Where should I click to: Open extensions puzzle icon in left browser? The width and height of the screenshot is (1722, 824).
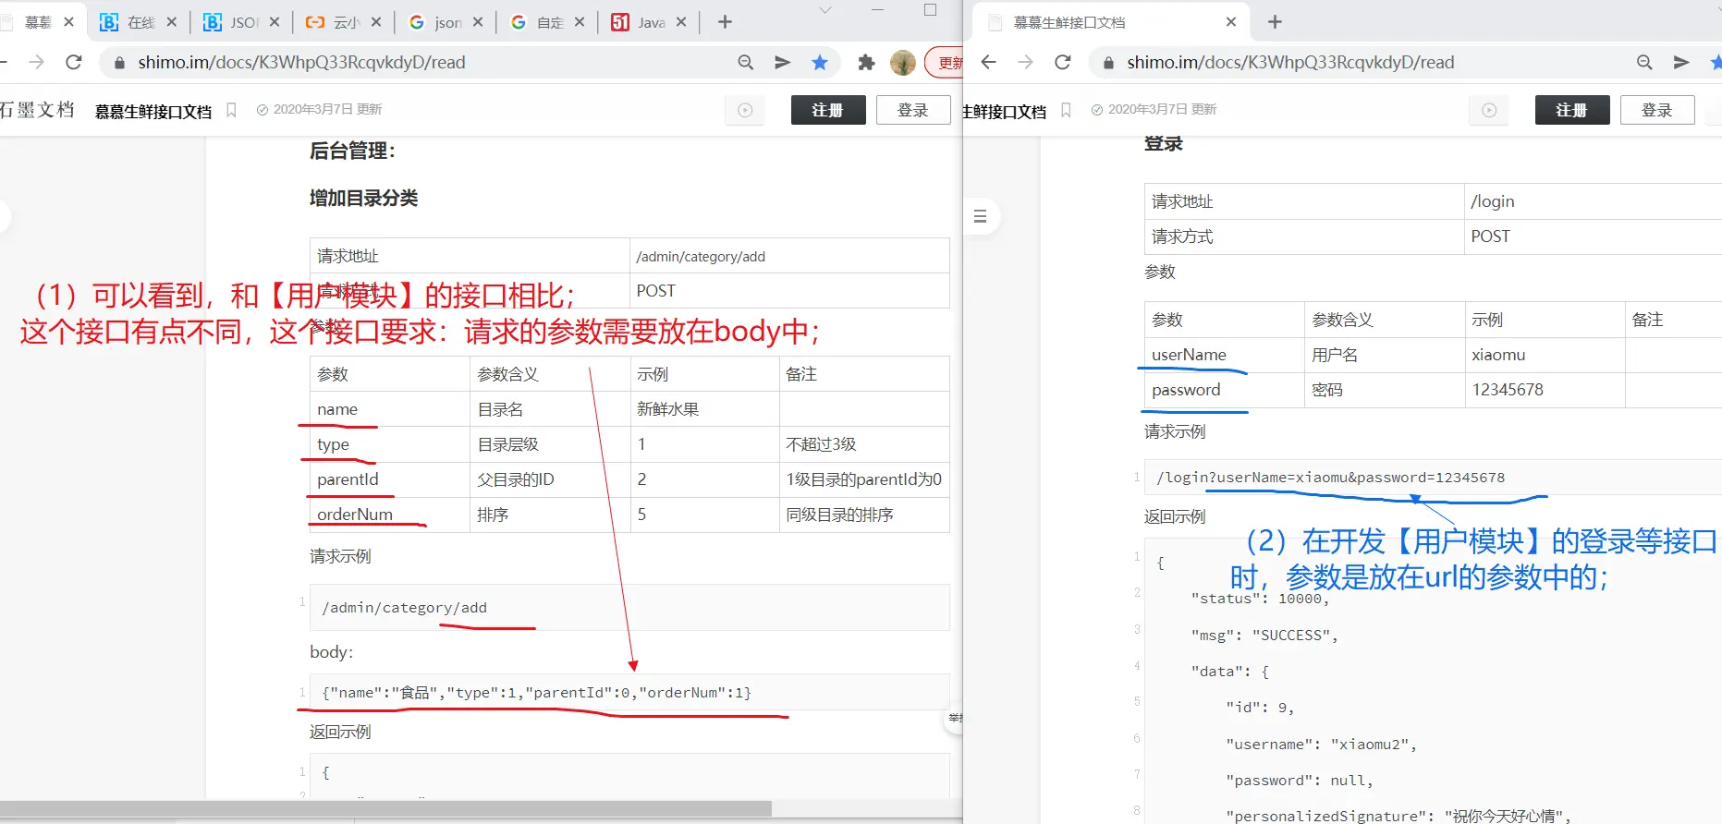pyautogui.click(x=866, y=62)
